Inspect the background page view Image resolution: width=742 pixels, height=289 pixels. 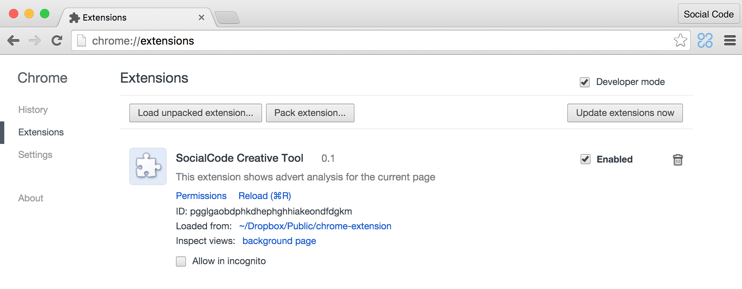coord(279,241)
